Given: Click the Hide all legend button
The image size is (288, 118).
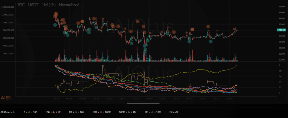Looking at the screenshot, I should click(174, 112).
